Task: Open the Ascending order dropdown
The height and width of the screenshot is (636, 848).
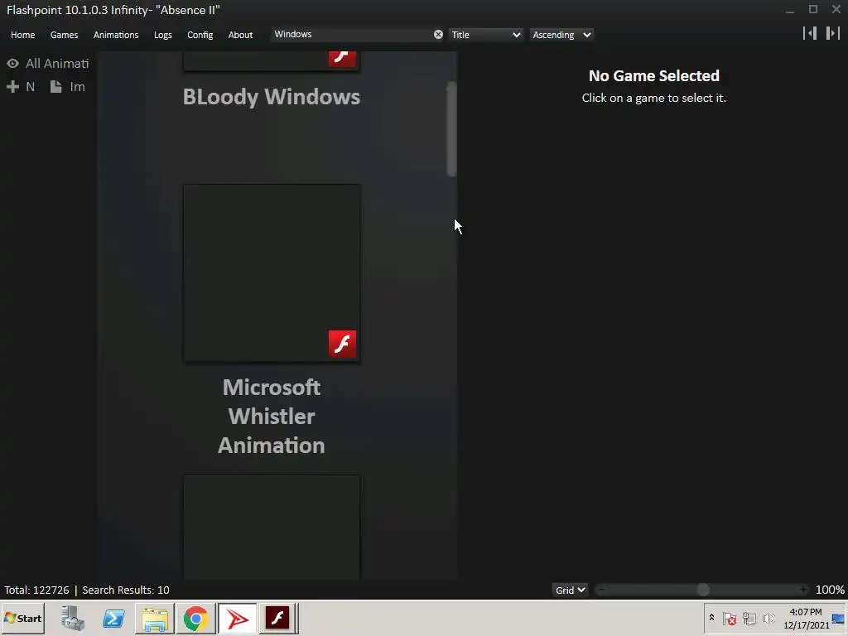Action: coord(561,35)
